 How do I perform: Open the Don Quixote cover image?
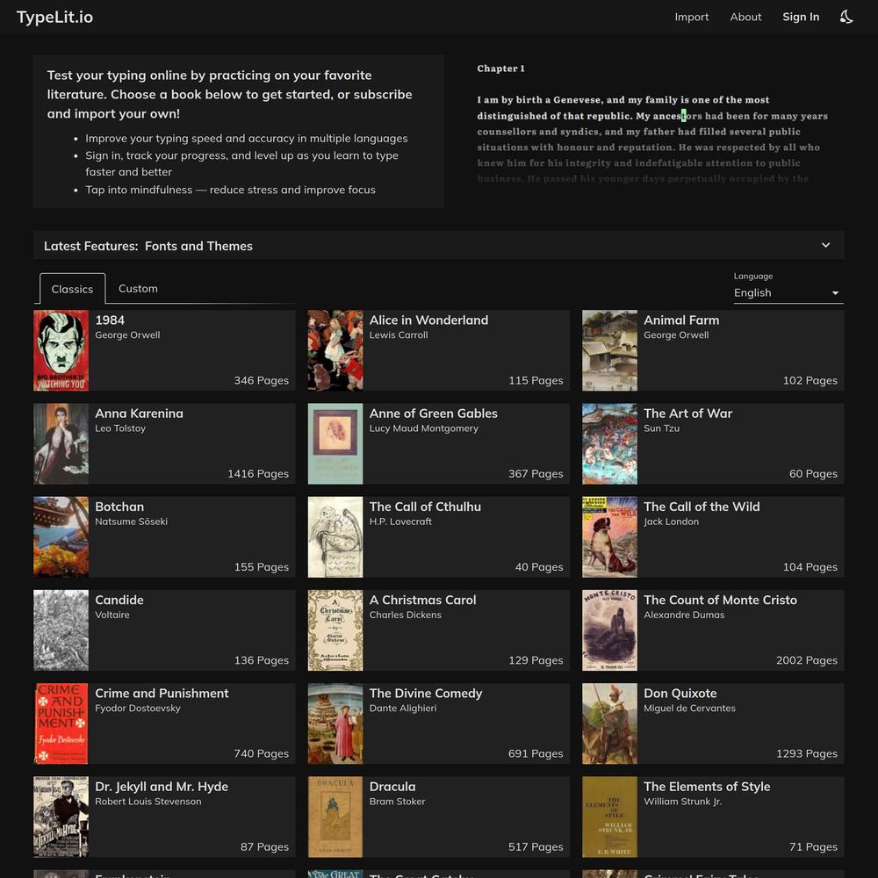610,723
